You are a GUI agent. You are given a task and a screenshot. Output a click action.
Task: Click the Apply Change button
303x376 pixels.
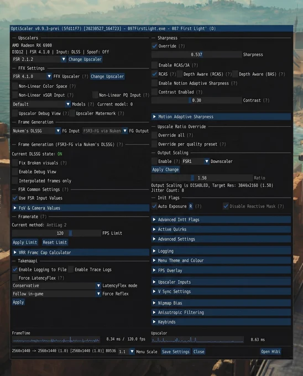(165, 170)
